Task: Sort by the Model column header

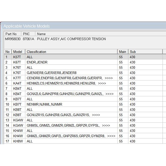Action: pyautogui.click(x=18, y=52)
